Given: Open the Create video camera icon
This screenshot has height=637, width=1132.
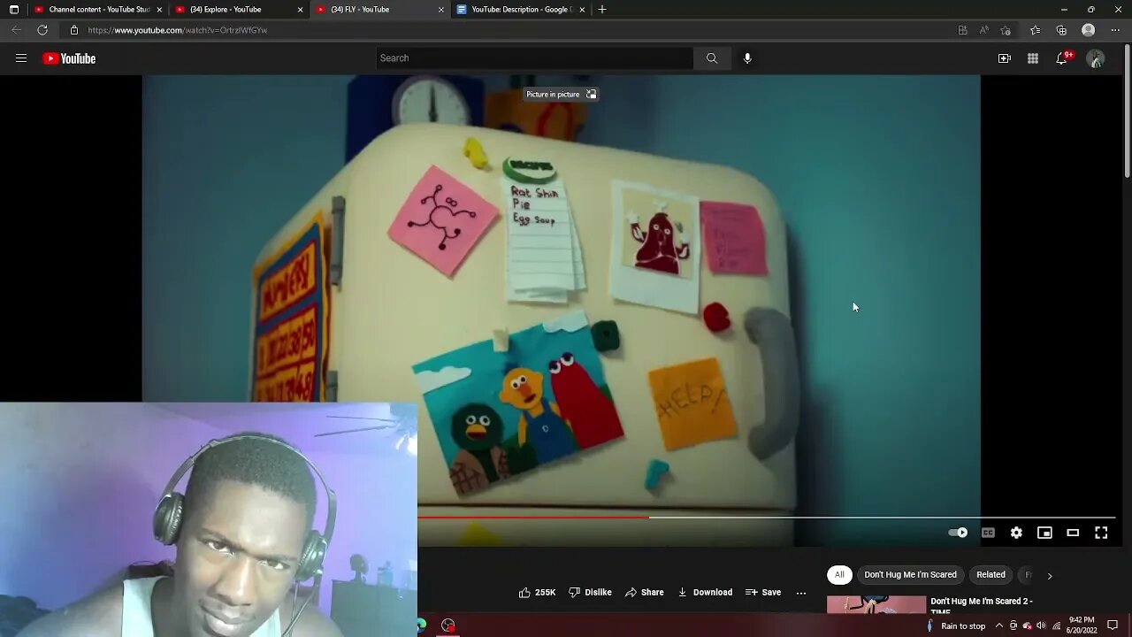Looking at the screenshot, I should click(1005, 58).
